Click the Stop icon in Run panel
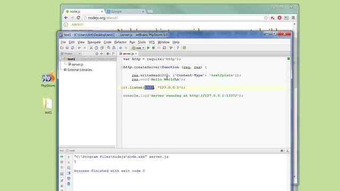This screenshot has height=191, width=340. click(x=62, y=162)
